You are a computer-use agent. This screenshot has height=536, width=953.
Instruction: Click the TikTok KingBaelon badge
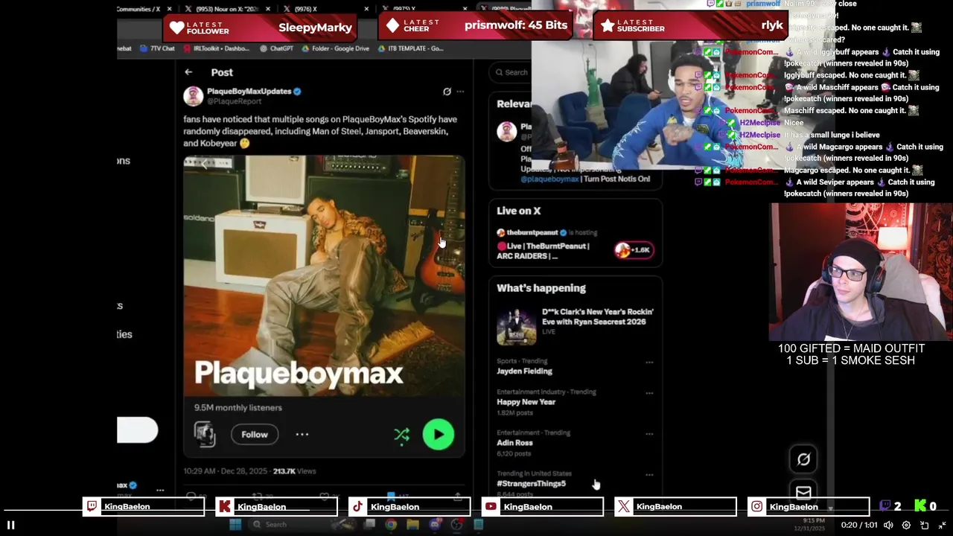point(409,507)
